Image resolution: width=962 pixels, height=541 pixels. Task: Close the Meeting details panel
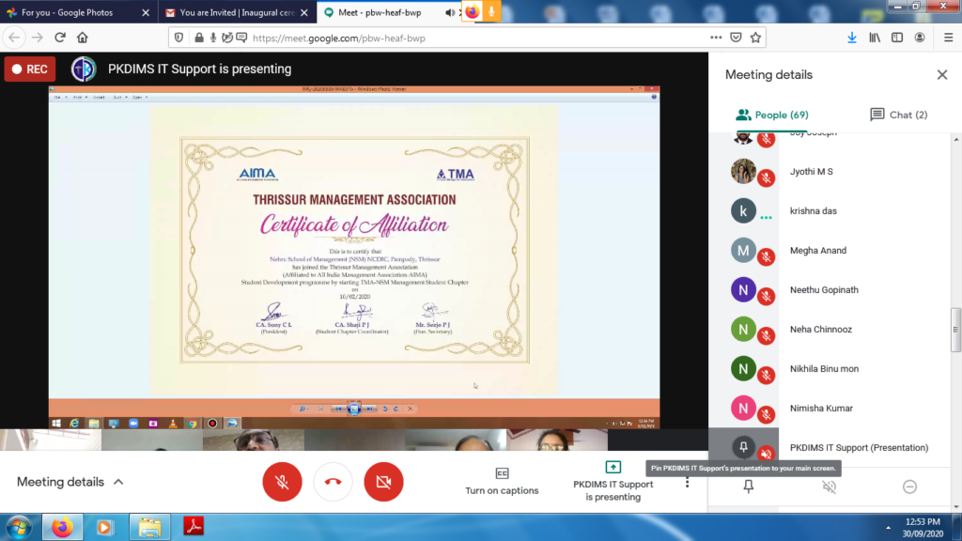click(942, 75)
